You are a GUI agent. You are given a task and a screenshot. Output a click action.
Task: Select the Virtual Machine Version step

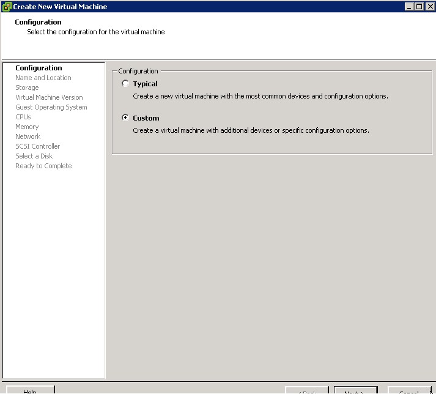[x=49, y=97]
